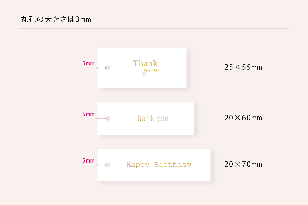
Task: Select the 20×60mm Thank you tag
Action: 146,118
